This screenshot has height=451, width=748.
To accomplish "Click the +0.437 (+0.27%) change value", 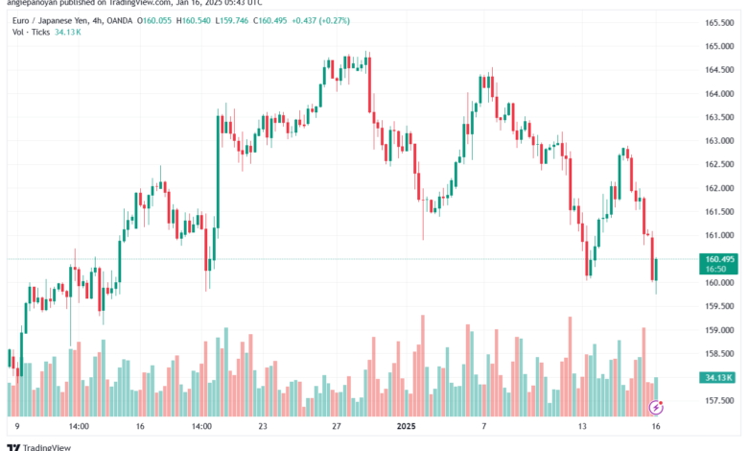I will [x=320, y=20].
